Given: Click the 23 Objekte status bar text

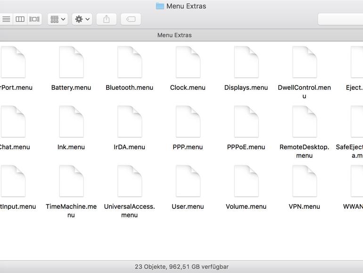Looking at the screenshot, I should (181, 267).
